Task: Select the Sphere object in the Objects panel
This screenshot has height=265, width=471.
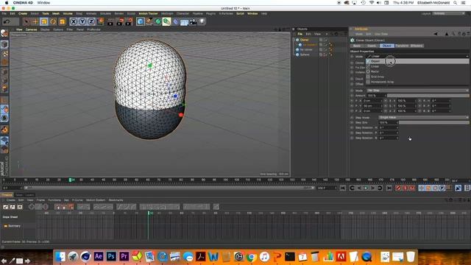Action: [304, 54]
